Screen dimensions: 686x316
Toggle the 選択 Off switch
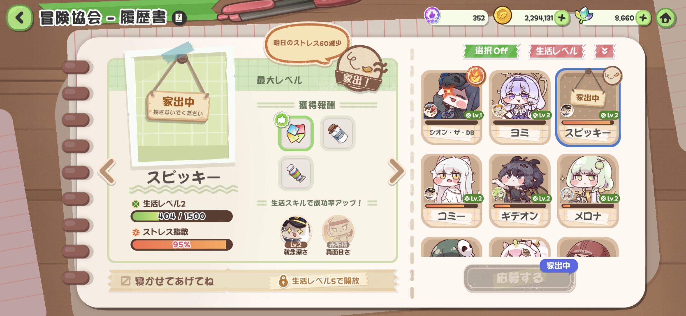[x=491, y=51]
